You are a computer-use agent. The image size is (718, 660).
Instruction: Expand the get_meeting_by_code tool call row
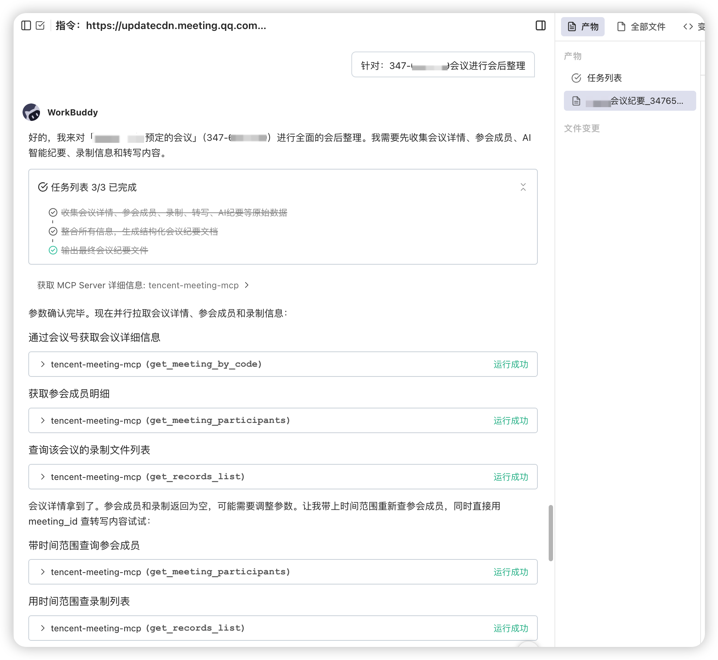point(43,364)
